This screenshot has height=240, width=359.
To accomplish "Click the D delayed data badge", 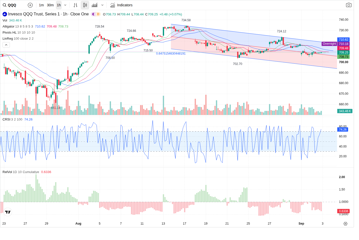I will [x=98, y=14].
